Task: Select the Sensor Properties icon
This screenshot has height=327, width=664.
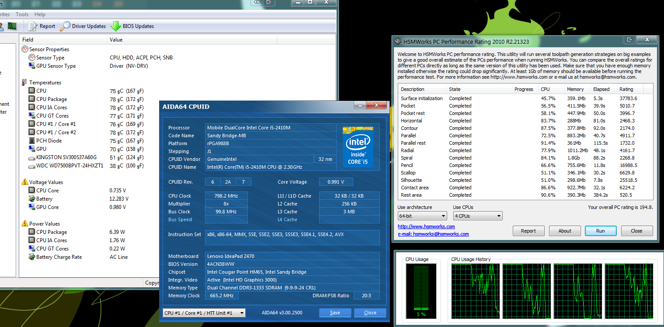Action: pos(25,49)
